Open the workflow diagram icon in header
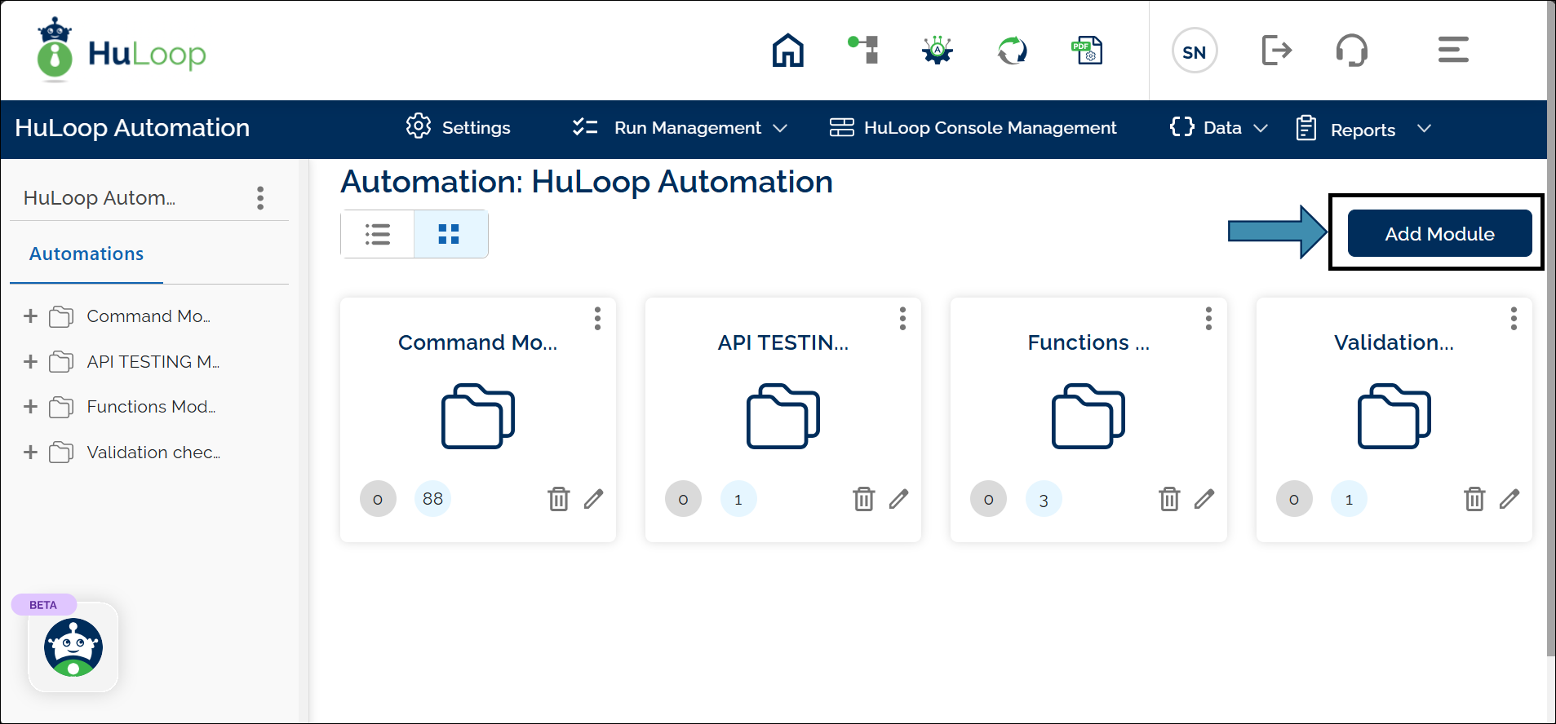This screenshot has height=724, width=1556. [863, 51]
